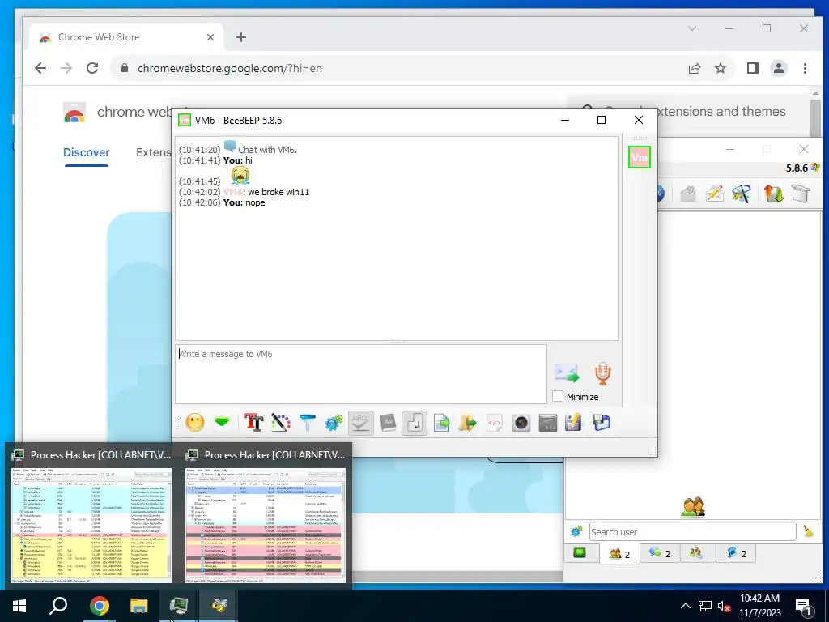Click the file transfer up-down arrows icon
This screenshot has height=622, width=829.
coord(773,194)
